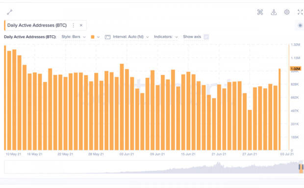
Task: Open three-dot menu on Daily Active Addresses tag
Action: pyautogui.click(x=73, y=26)
